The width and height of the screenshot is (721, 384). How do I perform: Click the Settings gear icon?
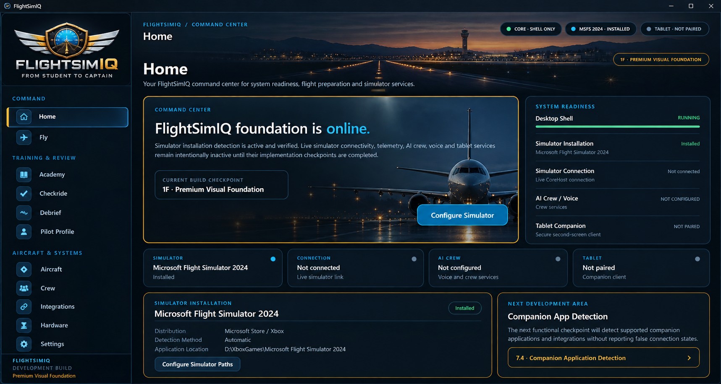(24, 344)
